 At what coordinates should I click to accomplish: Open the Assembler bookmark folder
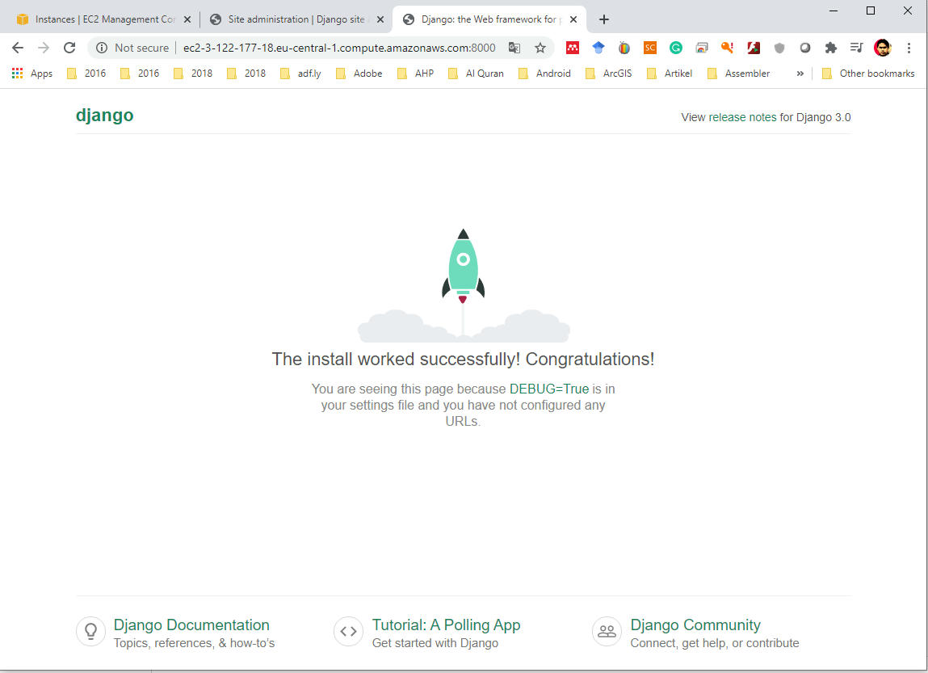click(x=739, y=74)
